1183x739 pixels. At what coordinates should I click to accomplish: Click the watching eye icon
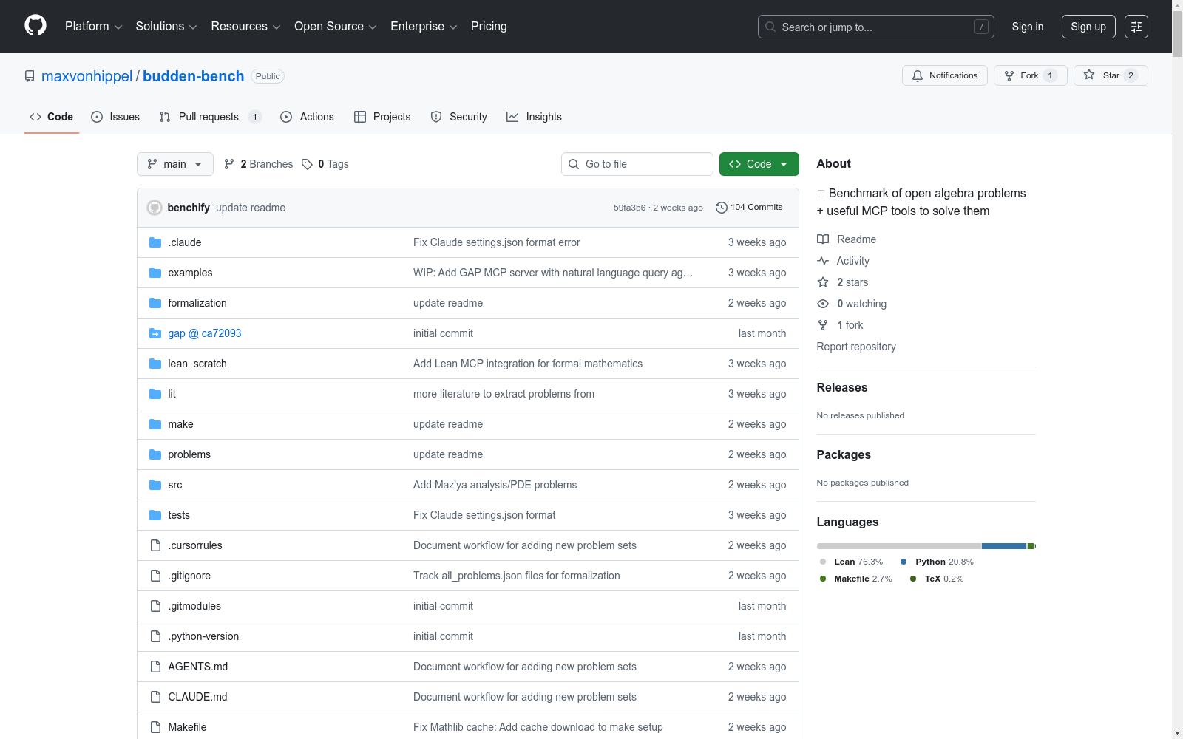(823, 304)
